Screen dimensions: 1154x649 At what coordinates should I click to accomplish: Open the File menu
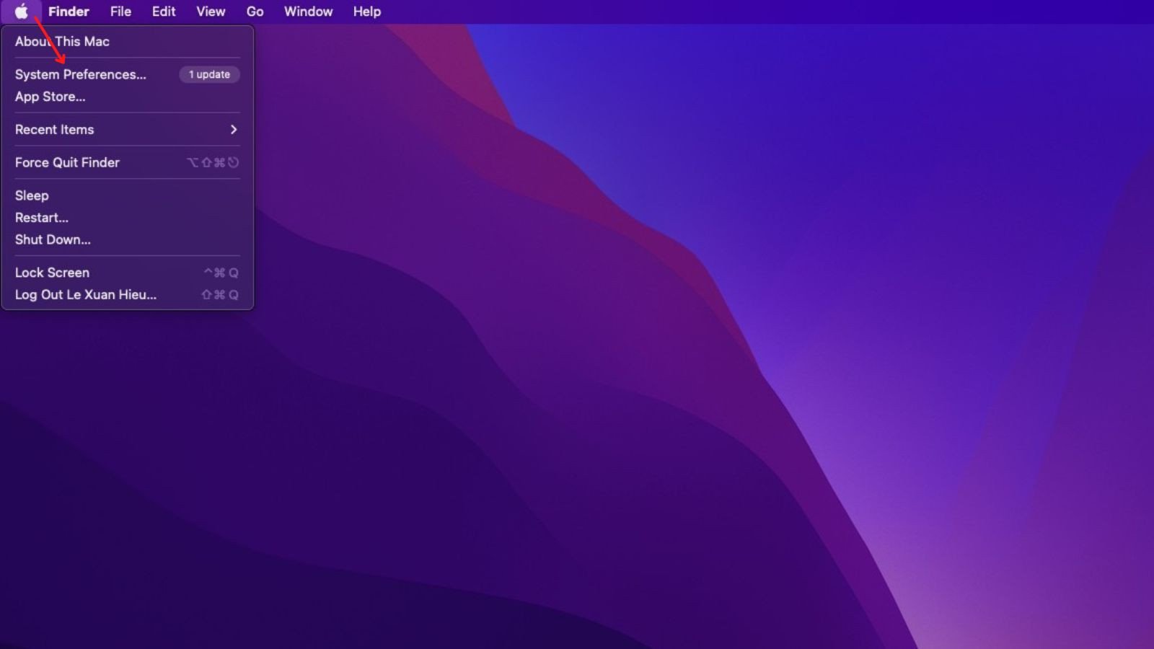pos(120,12)
